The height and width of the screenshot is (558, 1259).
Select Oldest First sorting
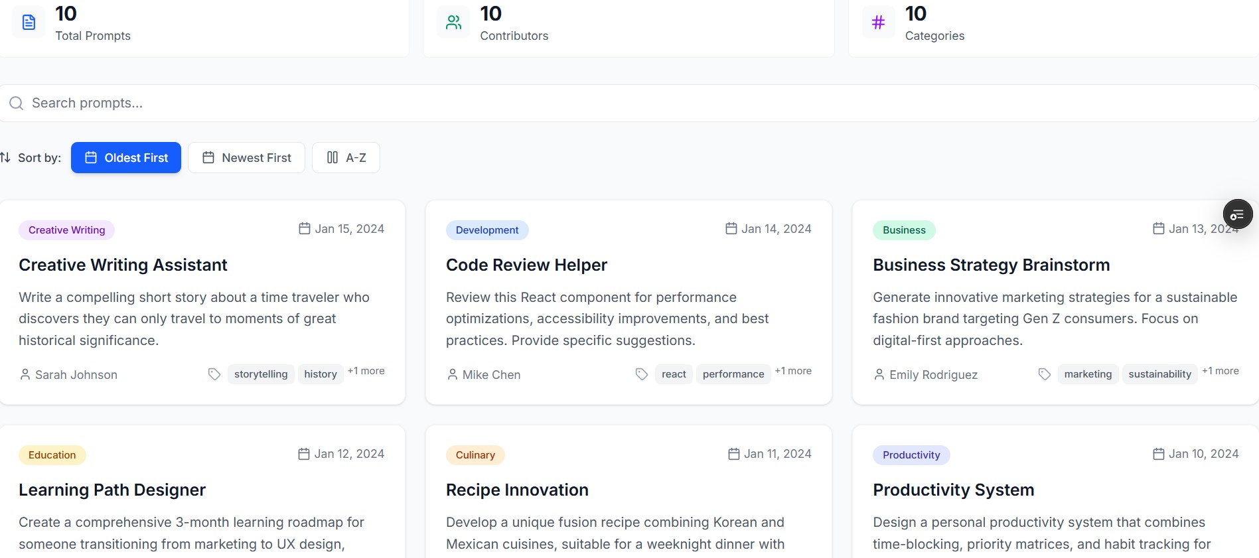pyautogui.click(x=126, y=158)
